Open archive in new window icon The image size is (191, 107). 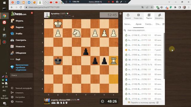[x=163, y=24]
